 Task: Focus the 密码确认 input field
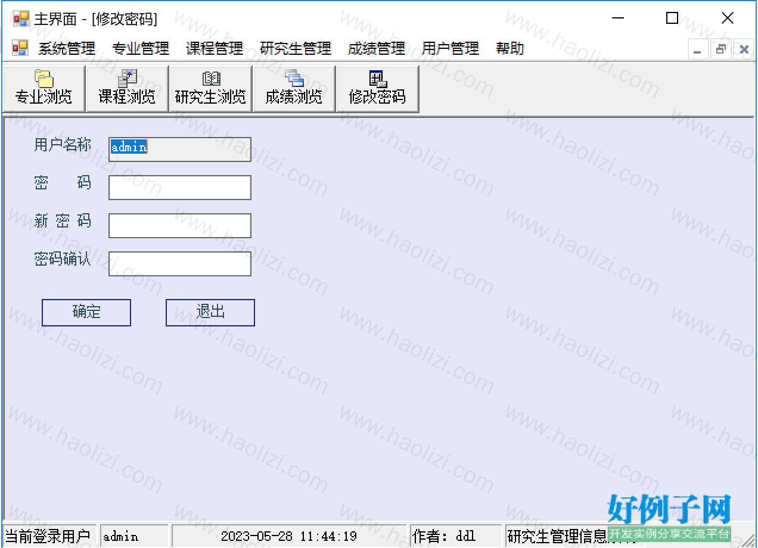[x=180, y=264]
